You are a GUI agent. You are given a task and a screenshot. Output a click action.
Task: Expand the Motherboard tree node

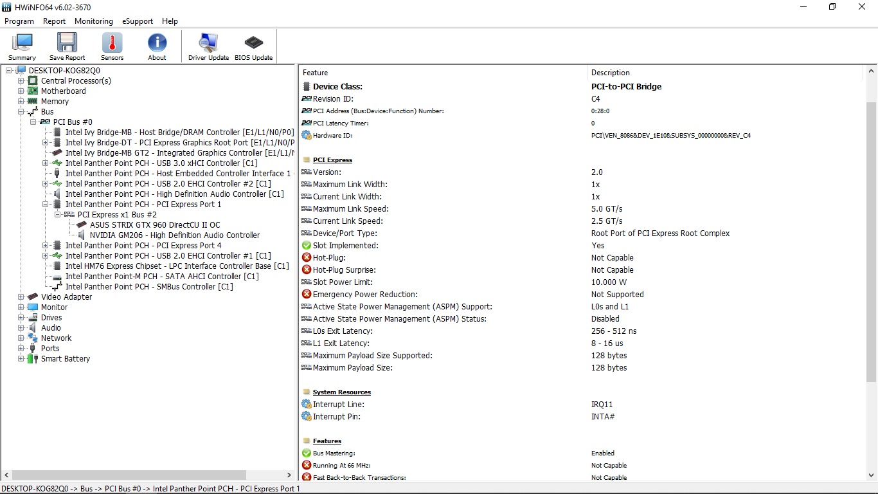(21, 91)
